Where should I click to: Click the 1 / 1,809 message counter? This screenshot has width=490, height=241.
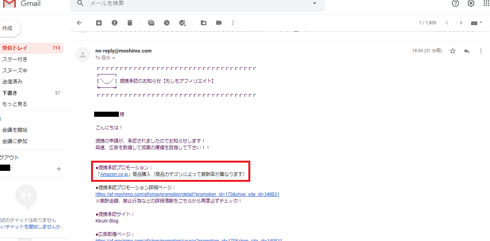(x=428, y=23)
